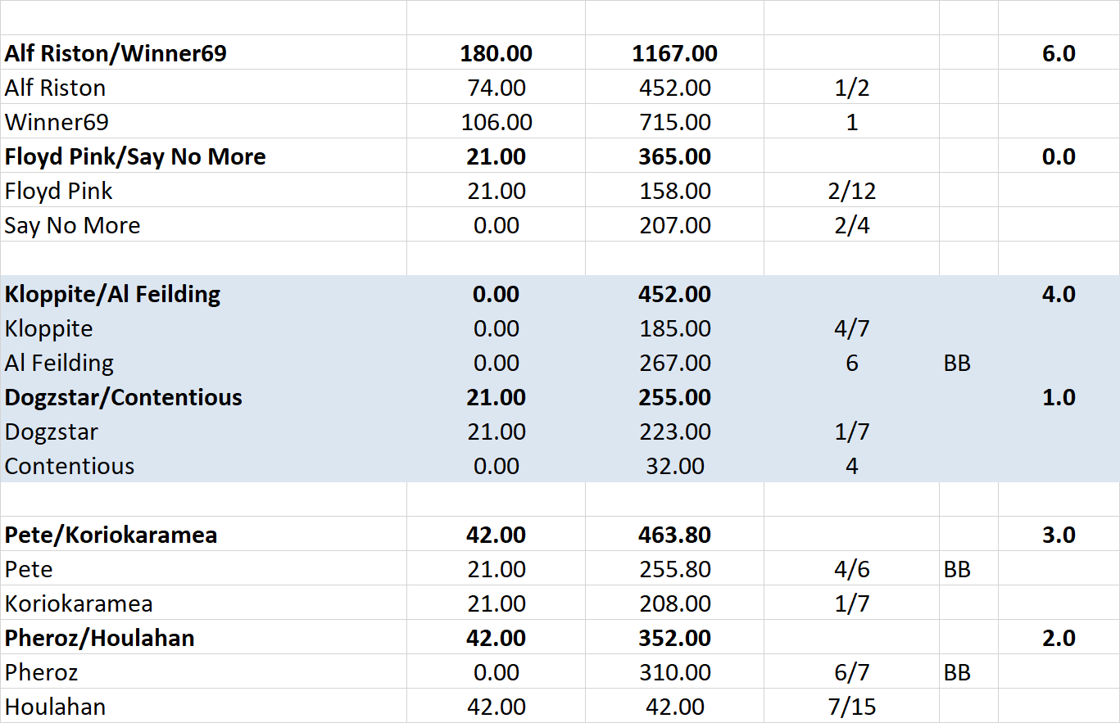The image size is (1120, 723).
Task: Select Houlahan's 7/15 cell
Action: [x=851, y=707]
